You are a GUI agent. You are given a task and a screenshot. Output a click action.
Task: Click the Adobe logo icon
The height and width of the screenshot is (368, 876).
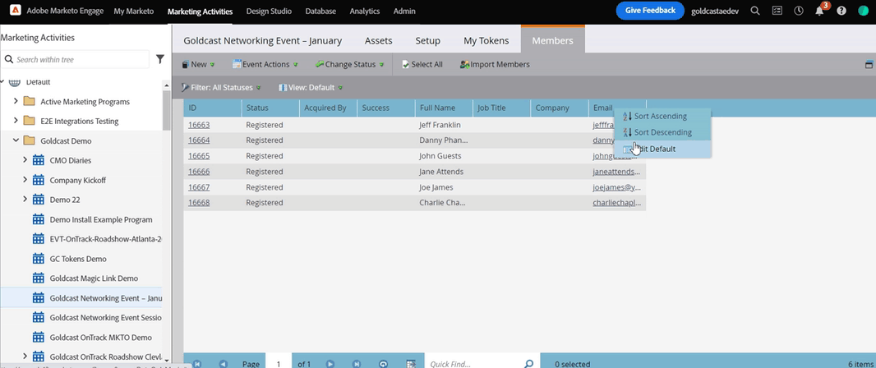pyautogui.click(x=16, y=11)
